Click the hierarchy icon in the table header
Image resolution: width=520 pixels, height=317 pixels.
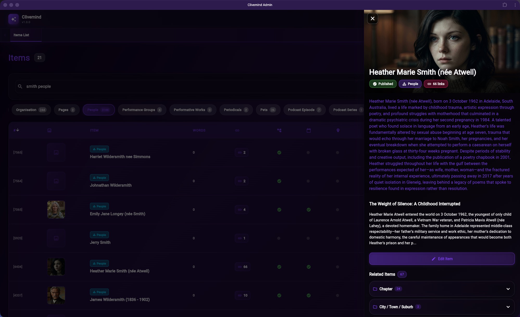click(279, 130)
